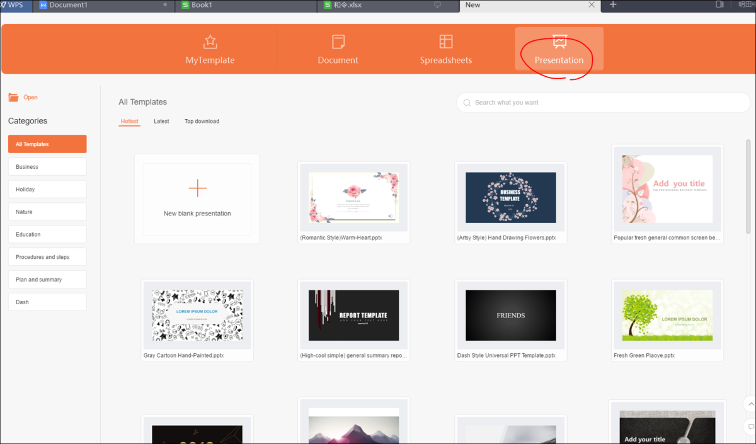The width and height of the screenshot is (756, 444).
Task: Click the orange Open folder icon
Action: tap(13, 98)
